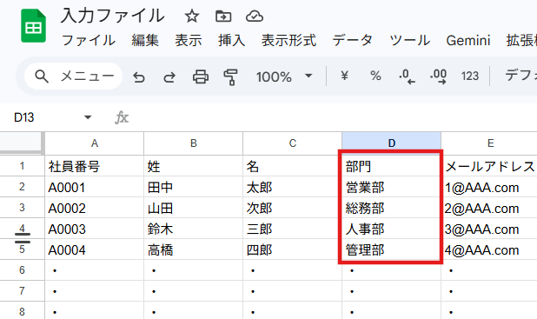This screenshot has width=537, height=319.
Task: Click the undo arrow icon
Action: [139, 76]
